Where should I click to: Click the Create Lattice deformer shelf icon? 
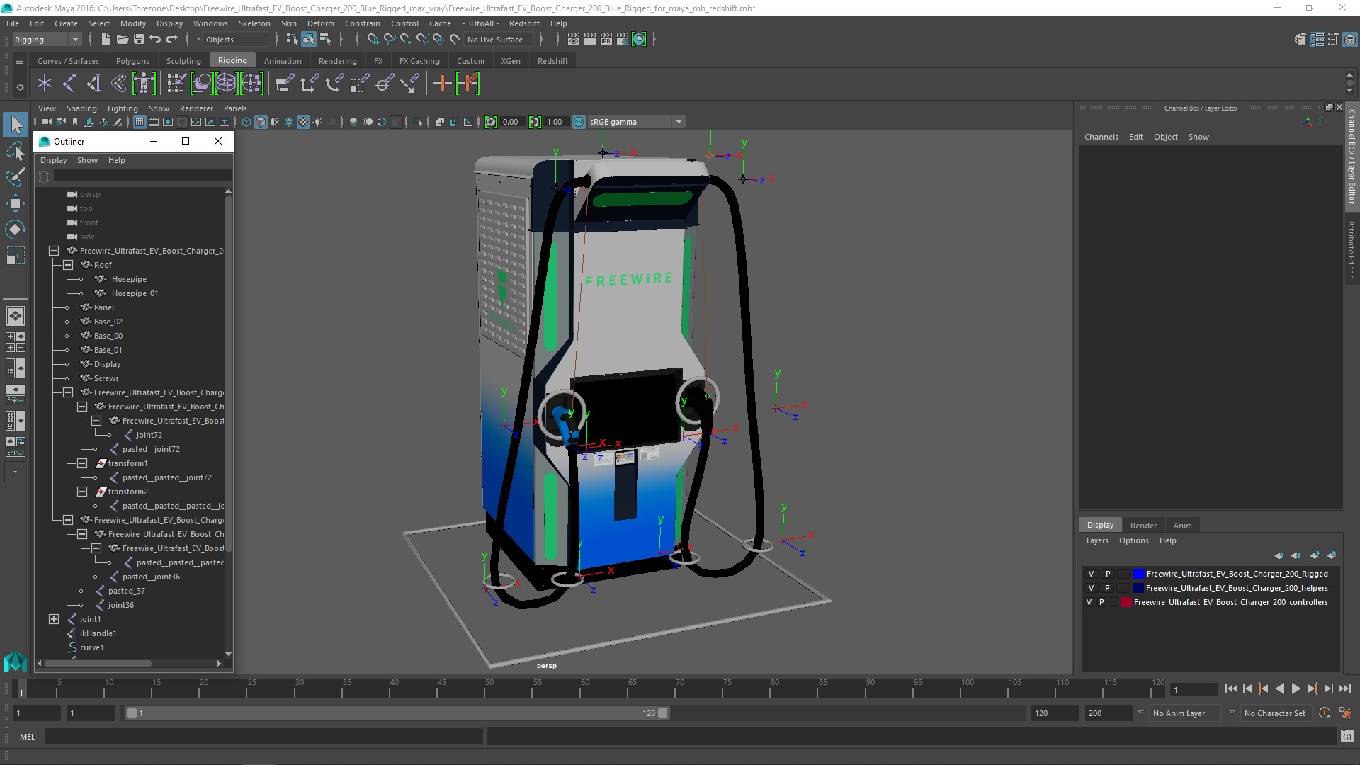pos(226,84)
